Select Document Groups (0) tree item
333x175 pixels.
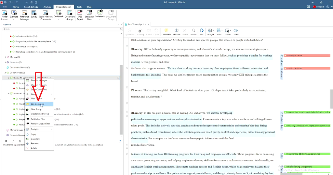coord(20,67)
